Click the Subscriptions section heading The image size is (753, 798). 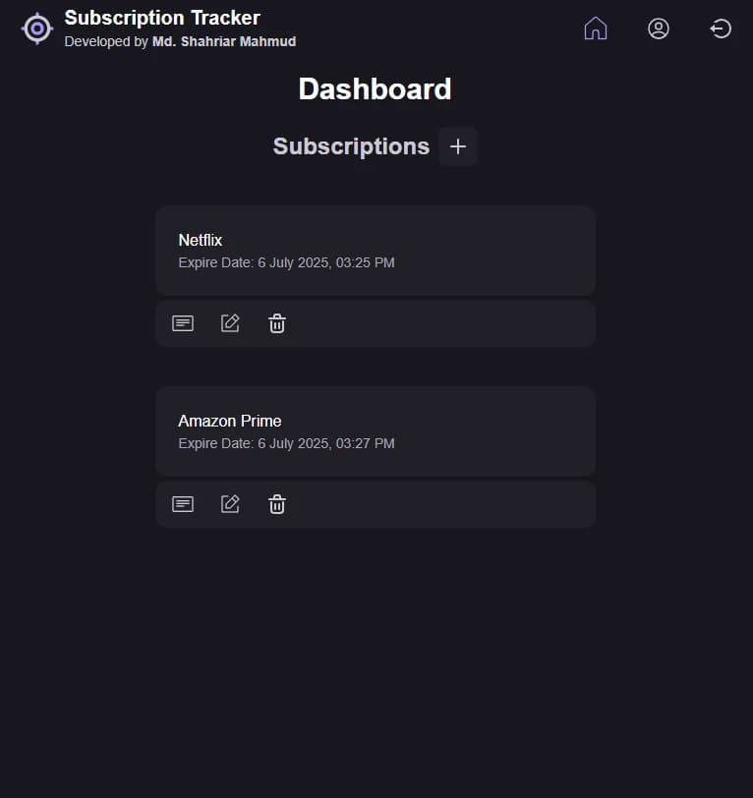351,145
